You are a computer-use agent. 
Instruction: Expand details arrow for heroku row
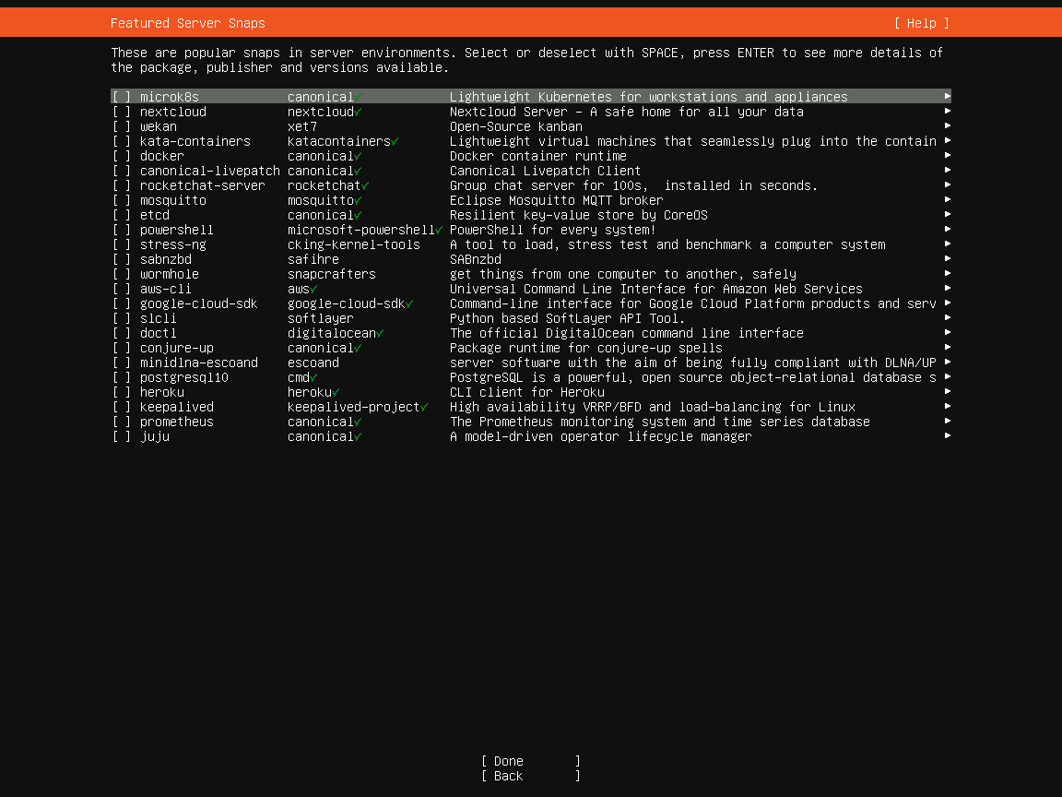click(x=948, y=391)
